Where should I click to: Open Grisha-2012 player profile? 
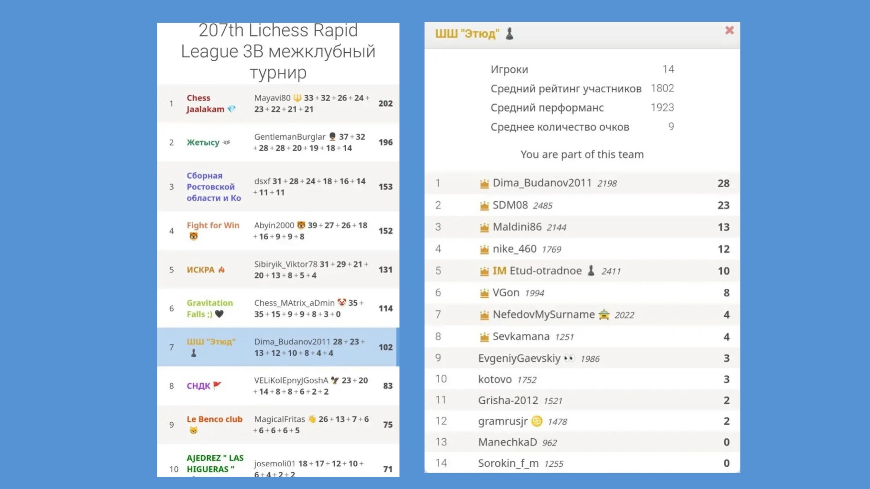508,400
